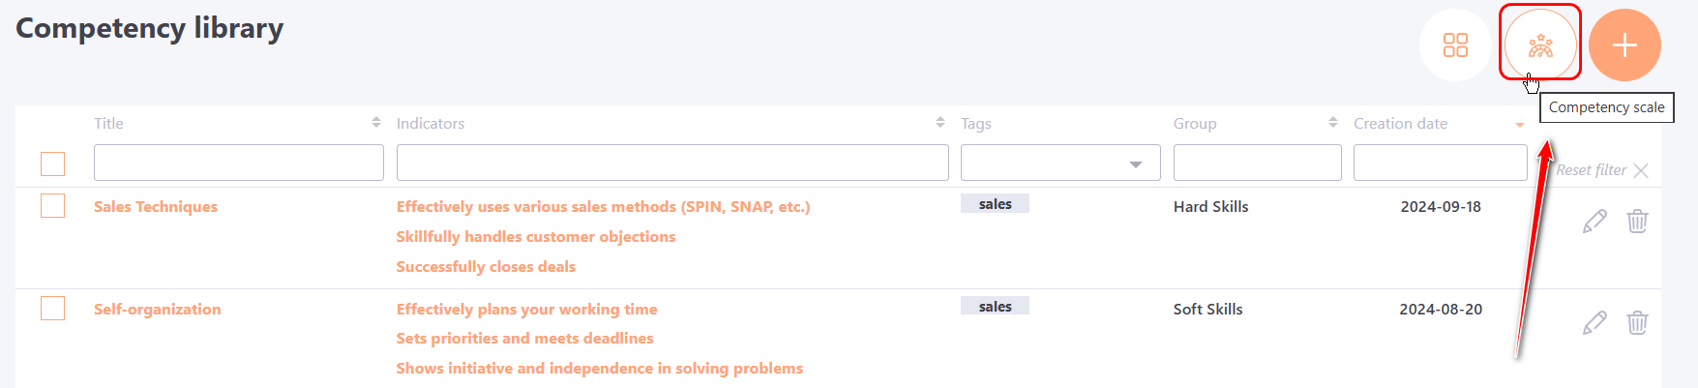Open the Sales Techniques competency link
This screenshot has height=388, width=1698.
pos(156,207)
